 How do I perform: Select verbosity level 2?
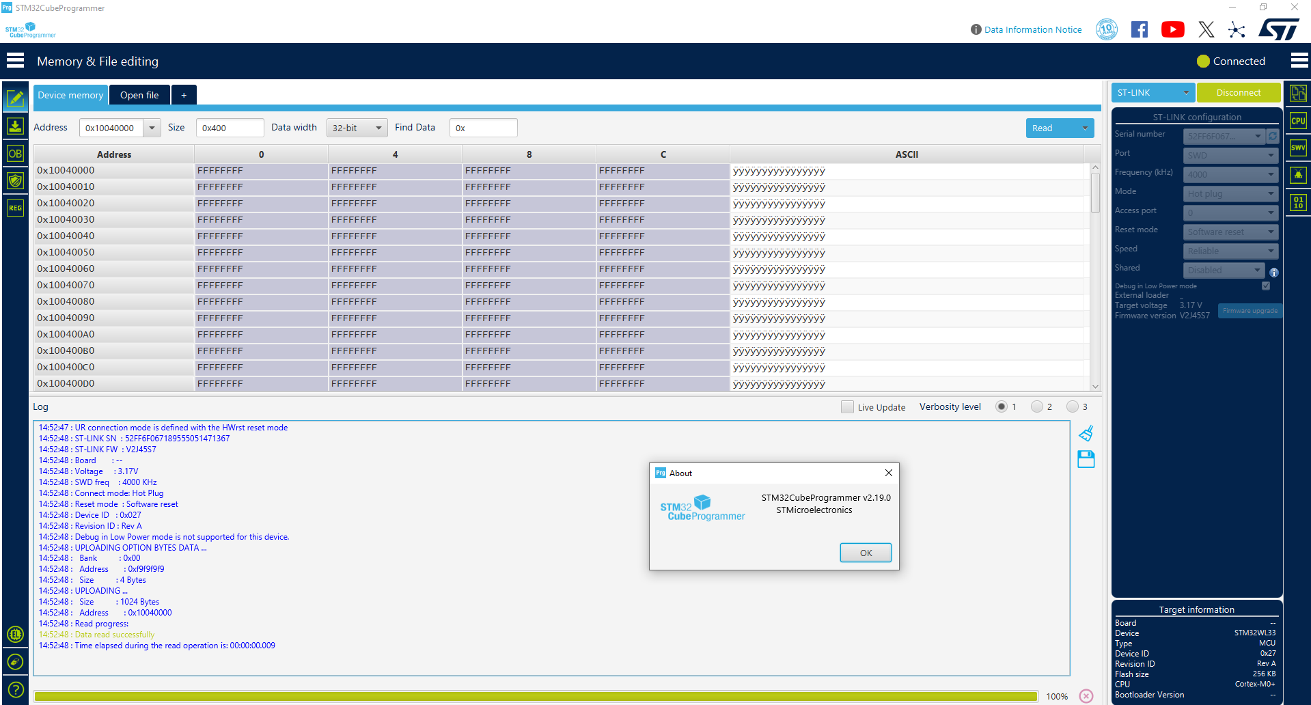1037,406
